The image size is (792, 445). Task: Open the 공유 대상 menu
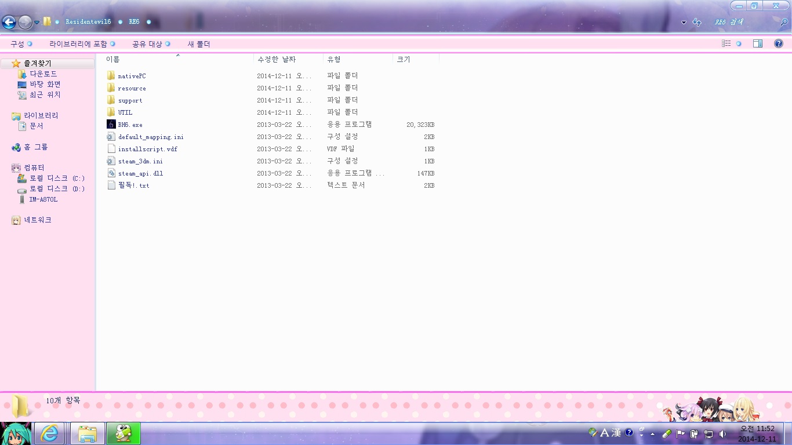151,43
